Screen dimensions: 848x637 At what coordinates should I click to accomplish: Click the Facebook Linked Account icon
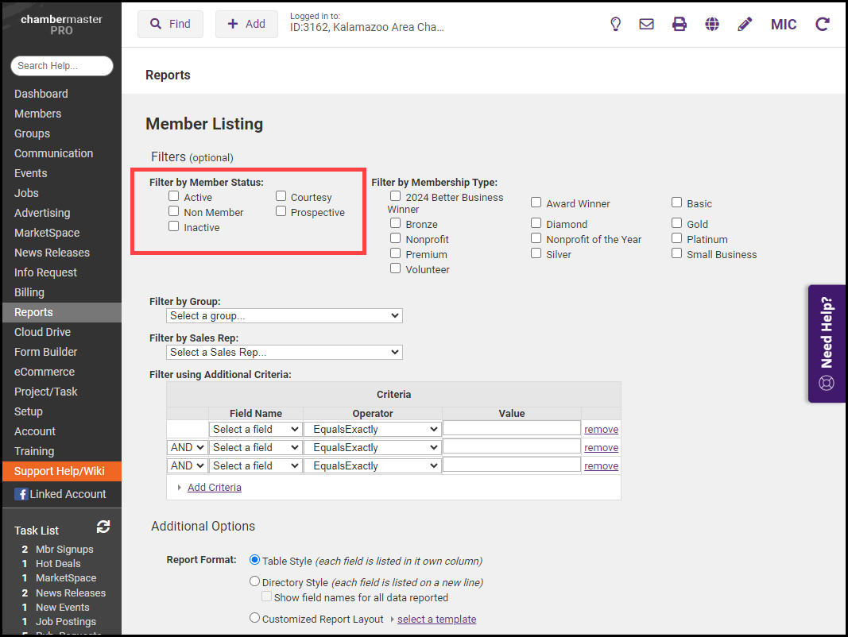[x=21, y=494]
